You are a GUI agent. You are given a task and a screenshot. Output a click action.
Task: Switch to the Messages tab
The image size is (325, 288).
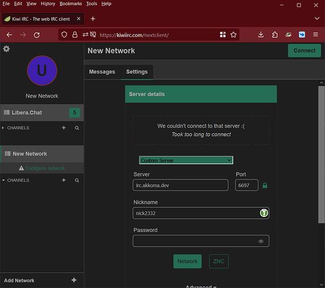point(102,72)
